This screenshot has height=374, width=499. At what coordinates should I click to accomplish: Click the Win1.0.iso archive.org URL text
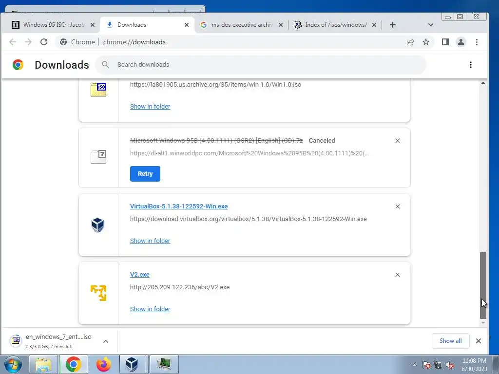point(215,85)
